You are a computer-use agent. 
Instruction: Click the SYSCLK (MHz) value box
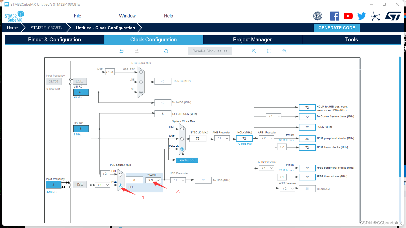[x=198, y=138]
